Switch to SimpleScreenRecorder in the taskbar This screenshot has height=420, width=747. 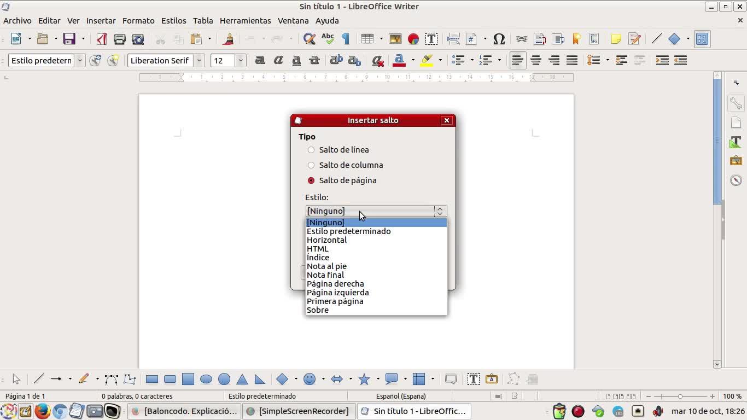pyautogui.click(x=297, y=411)
